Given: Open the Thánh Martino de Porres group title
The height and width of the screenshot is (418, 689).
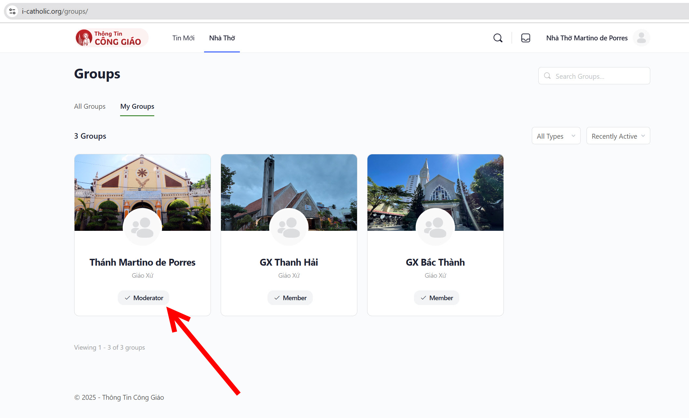Looking at the screenshot, I should tap(142, 262).
